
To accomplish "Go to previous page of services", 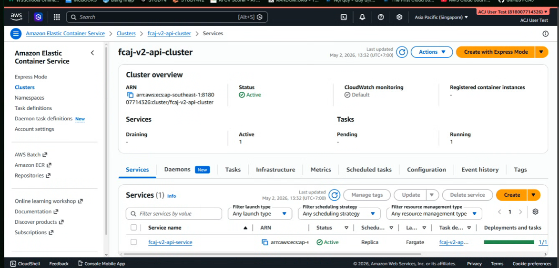I will coord(499,212).
